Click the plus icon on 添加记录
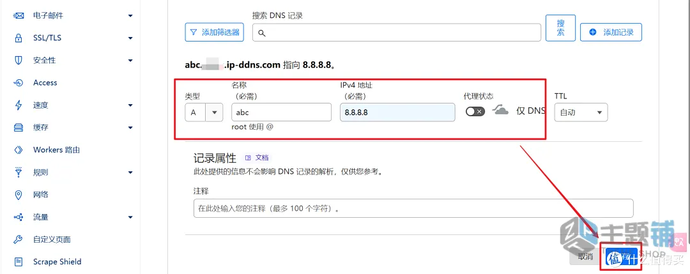Viewport: 690px width, 274px height. click(x=593, y=32)
